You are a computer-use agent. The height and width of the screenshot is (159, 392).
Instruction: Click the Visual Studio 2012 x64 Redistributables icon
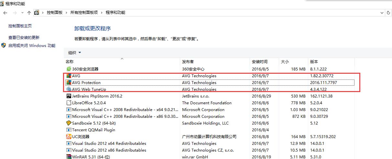coord(69,144)
